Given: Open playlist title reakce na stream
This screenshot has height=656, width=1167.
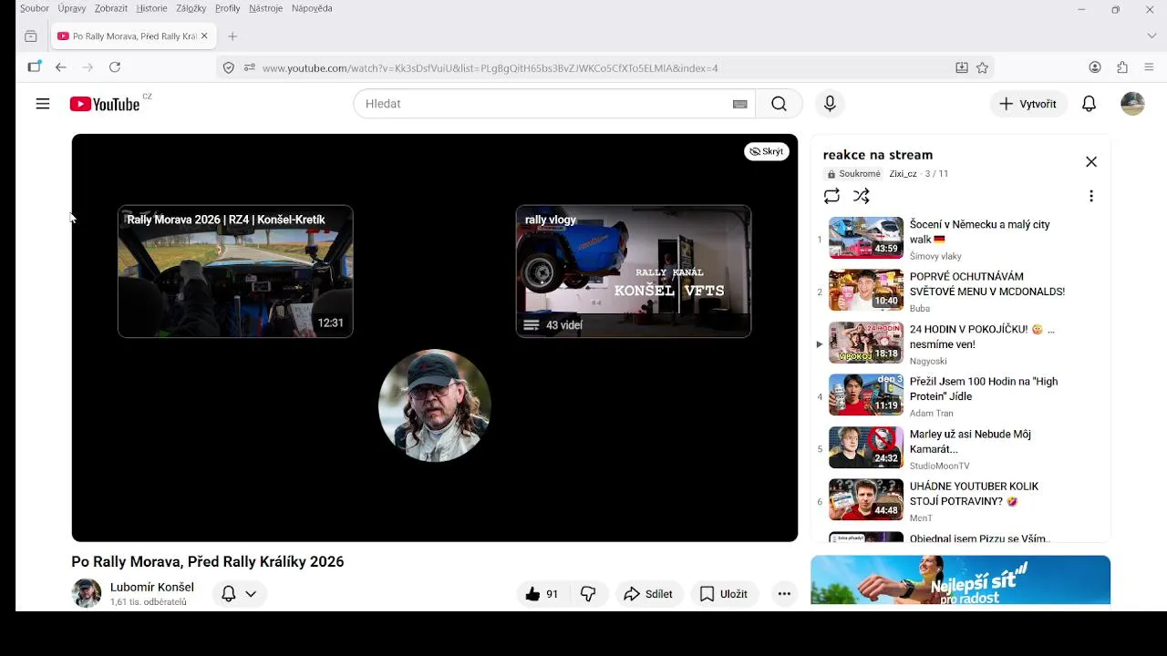Looking at the screenshot, I should pos(878,155).
